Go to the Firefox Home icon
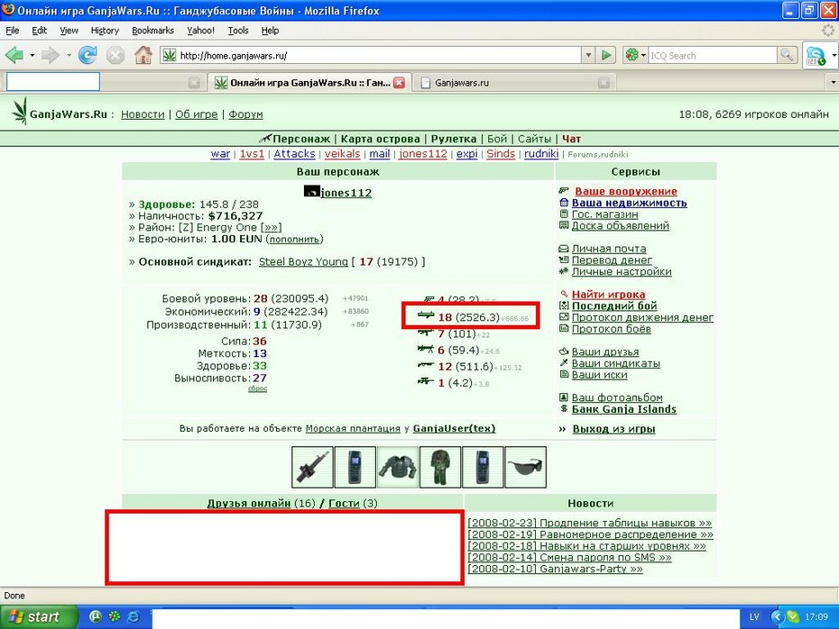The image size is (839, 629). (x=143, y=55)
